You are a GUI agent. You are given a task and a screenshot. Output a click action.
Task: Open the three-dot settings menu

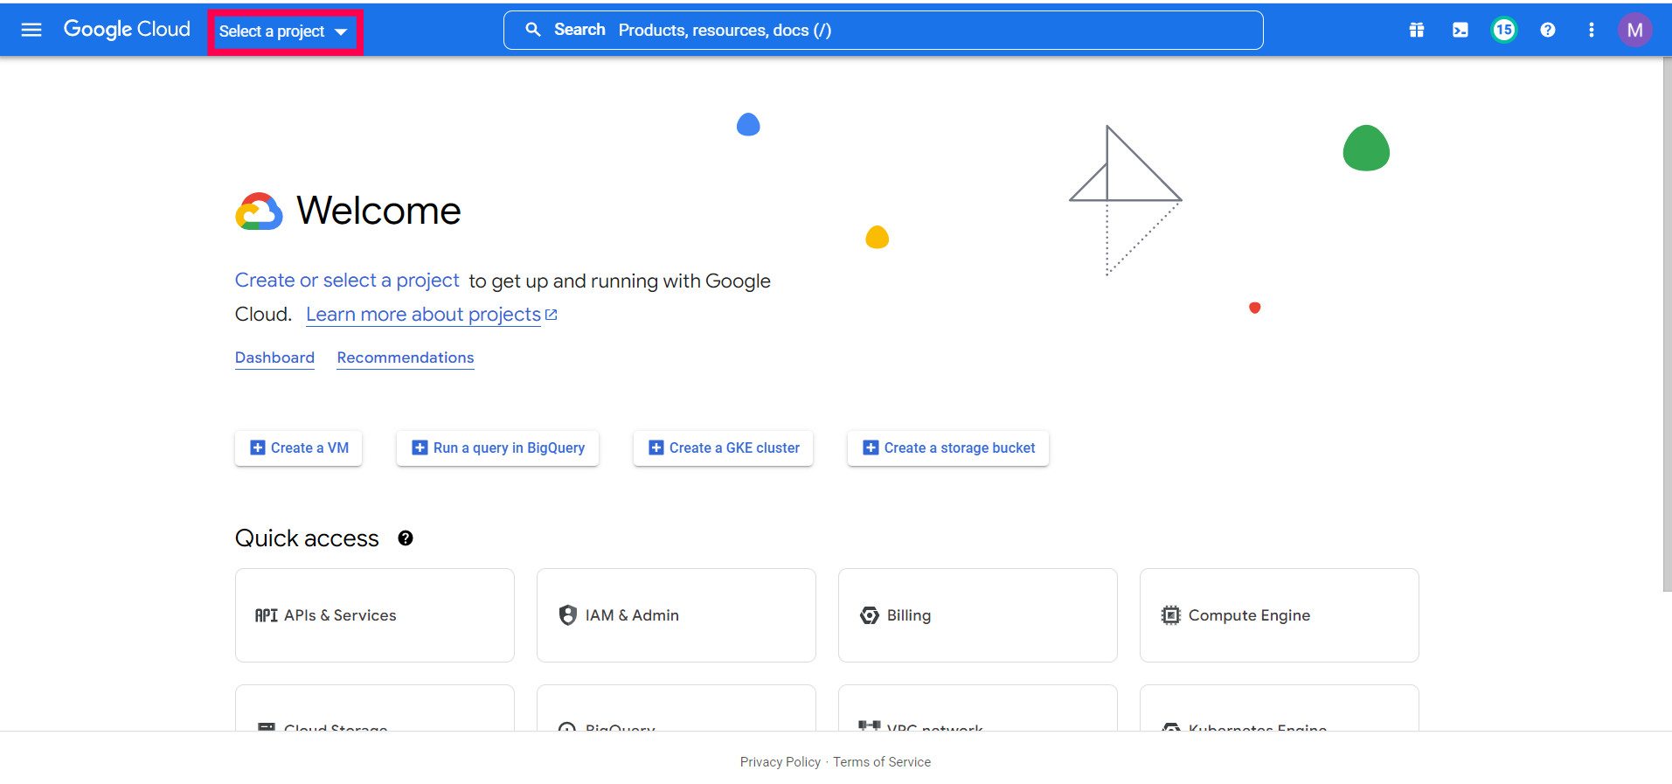(x=1592, y=30)
